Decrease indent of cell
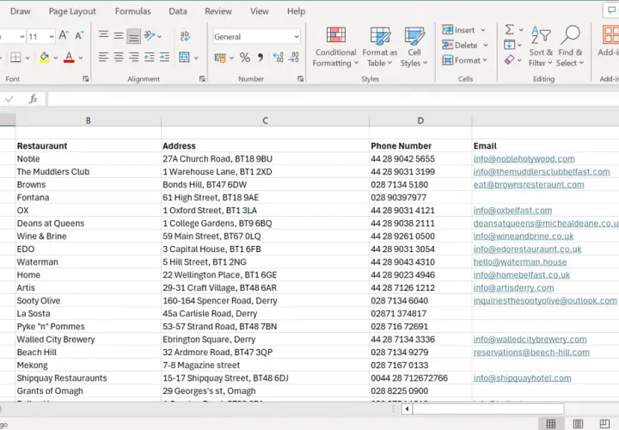This screenshot has width=619, height=430. (150, 58)
